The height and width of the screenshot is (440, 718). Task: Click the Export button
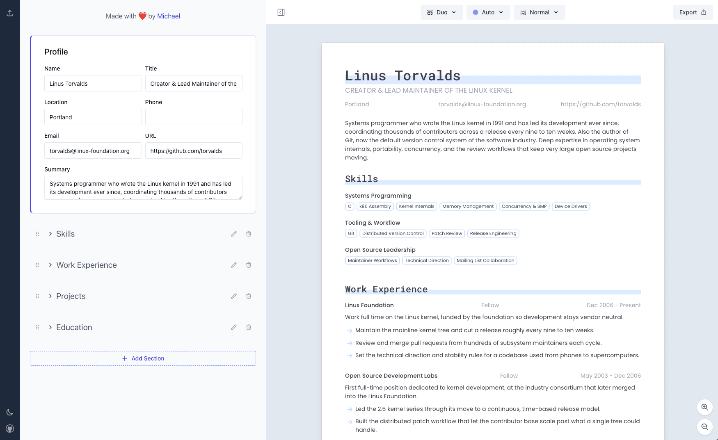pyautogui.click(x=693, y=12)
